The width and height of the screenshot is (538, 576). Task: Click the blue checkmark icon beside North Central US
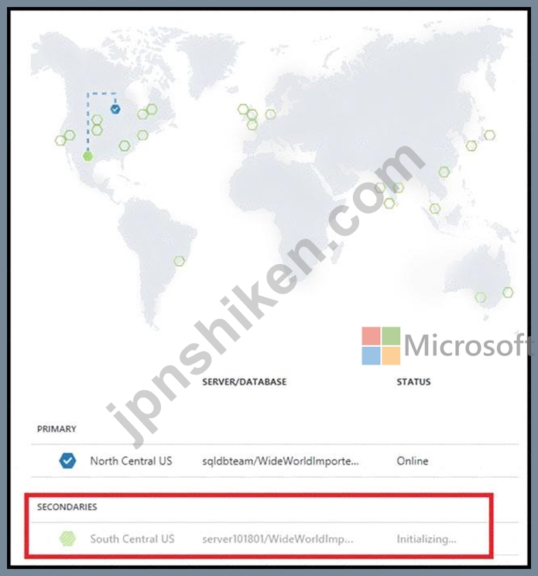(x=67, y=461)
